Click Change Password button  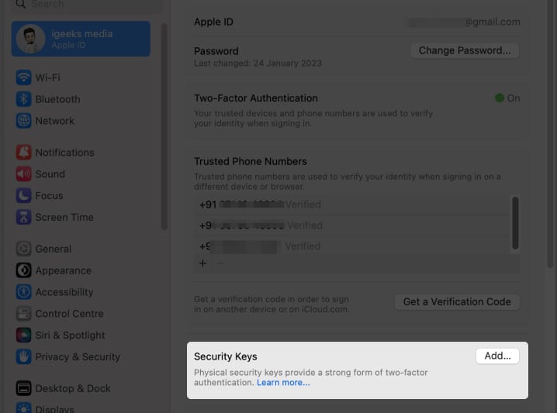[464, 50]
